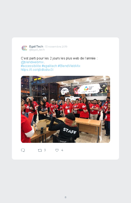Click the STAFF text on black shirt

[x=70, y=131]
